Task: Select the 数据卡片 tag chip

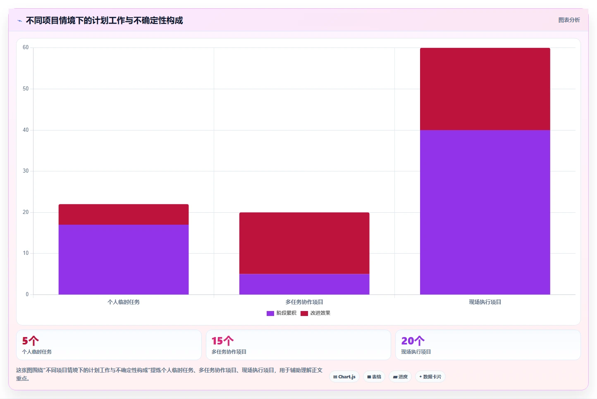Action: tap(430, 377)
